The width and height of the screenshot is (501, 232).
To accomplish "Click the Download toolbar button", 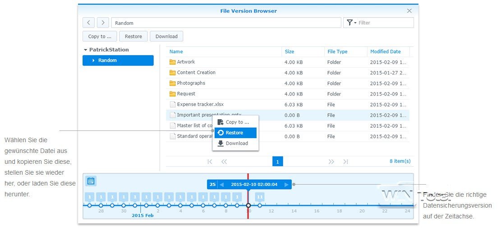I will coord(166,37).
